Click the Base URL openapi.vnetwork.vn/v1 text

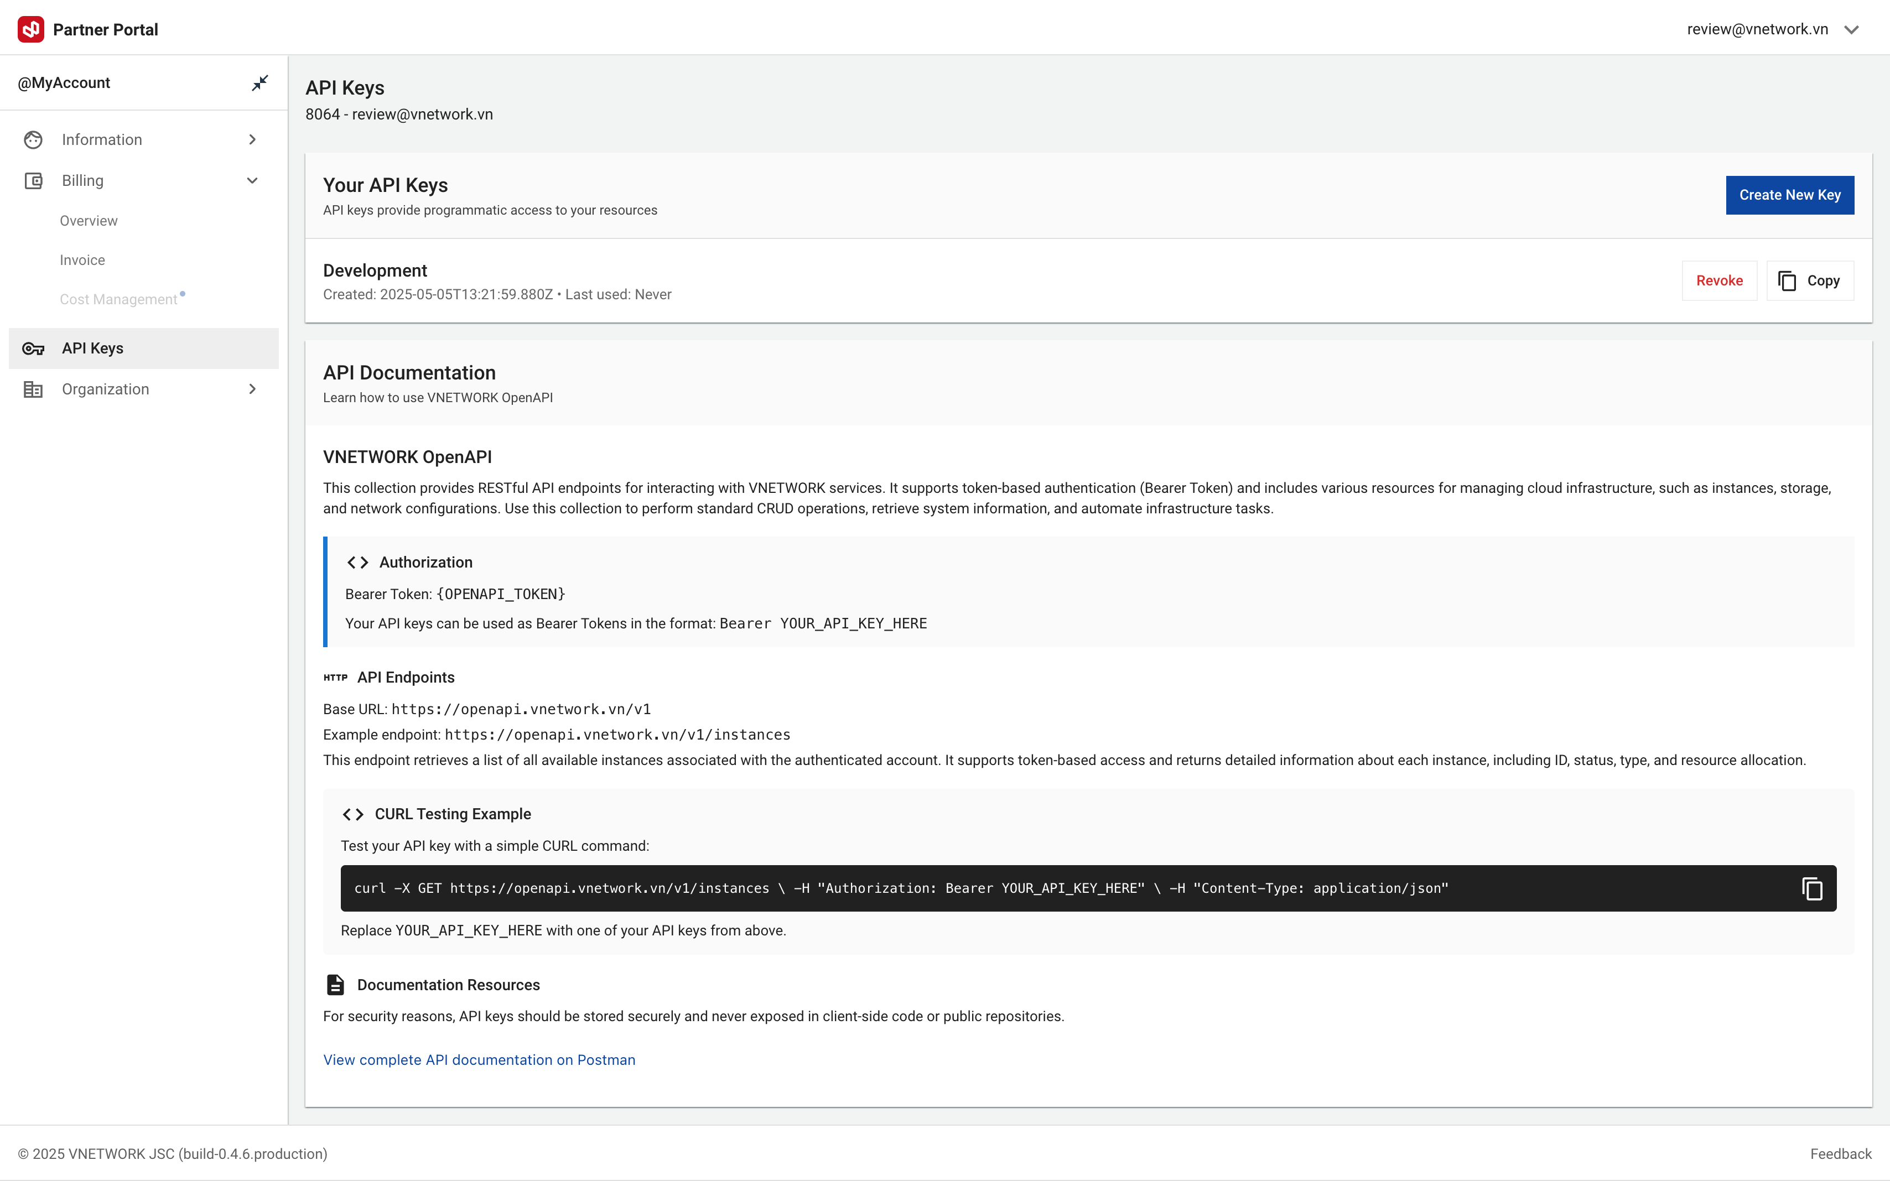pos(521,709)
